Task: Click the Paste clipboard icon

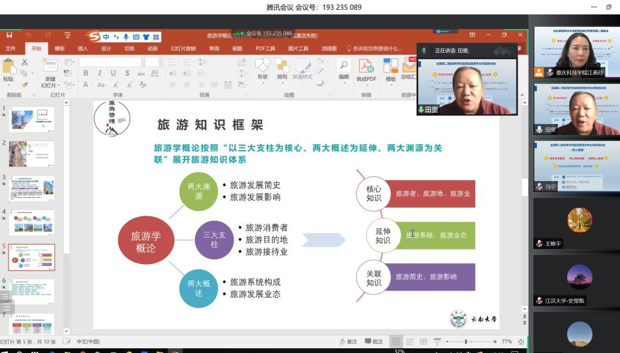Action: 8,68
